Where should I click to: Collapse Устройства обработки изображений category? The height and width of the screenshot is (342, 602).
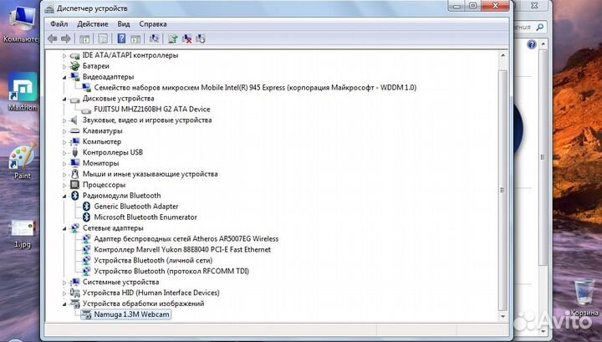point(64,304)
